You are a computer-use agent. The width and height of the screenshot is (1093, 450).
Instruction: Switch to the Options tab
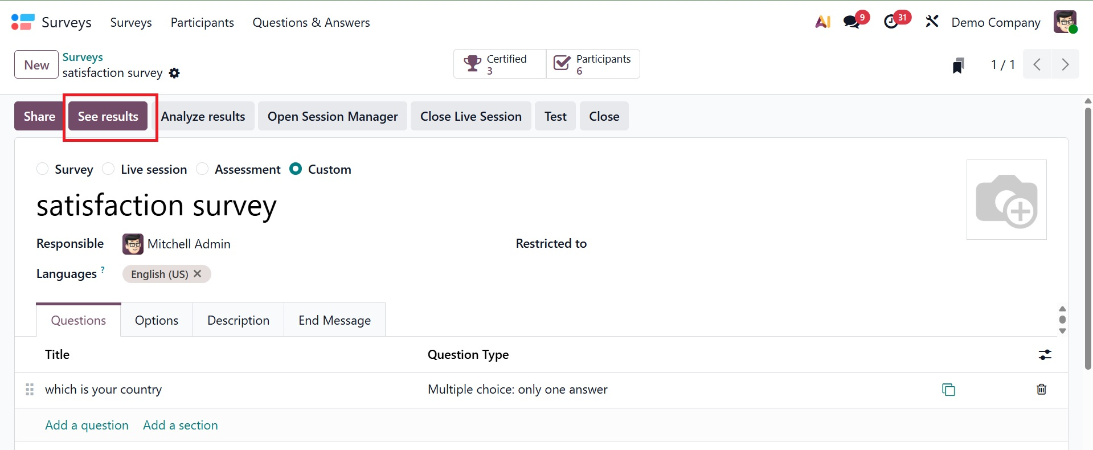click(157, 320)
